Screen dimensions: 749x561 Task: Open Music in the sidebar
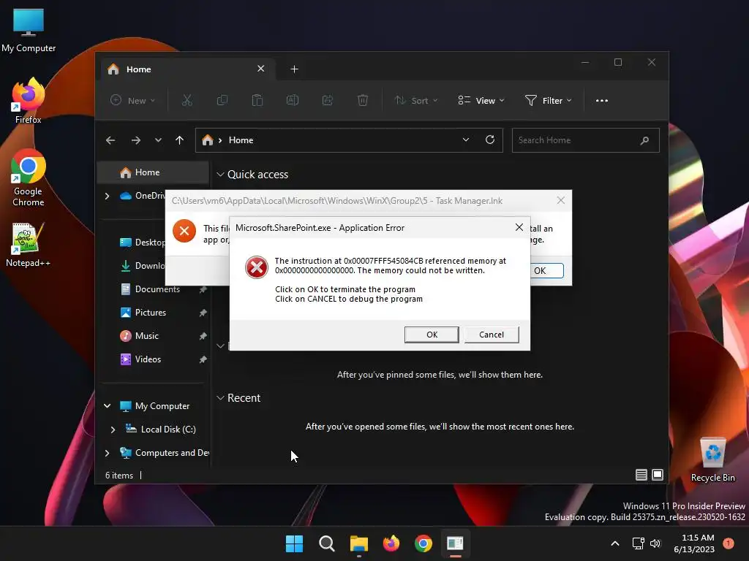(x=146, y=336)
